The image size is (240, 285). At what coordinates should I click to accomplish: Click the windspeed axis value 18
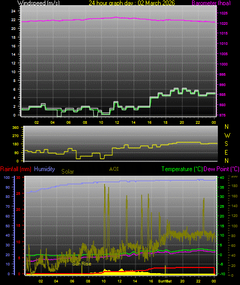pyautogui.click(x=13, y=37)
